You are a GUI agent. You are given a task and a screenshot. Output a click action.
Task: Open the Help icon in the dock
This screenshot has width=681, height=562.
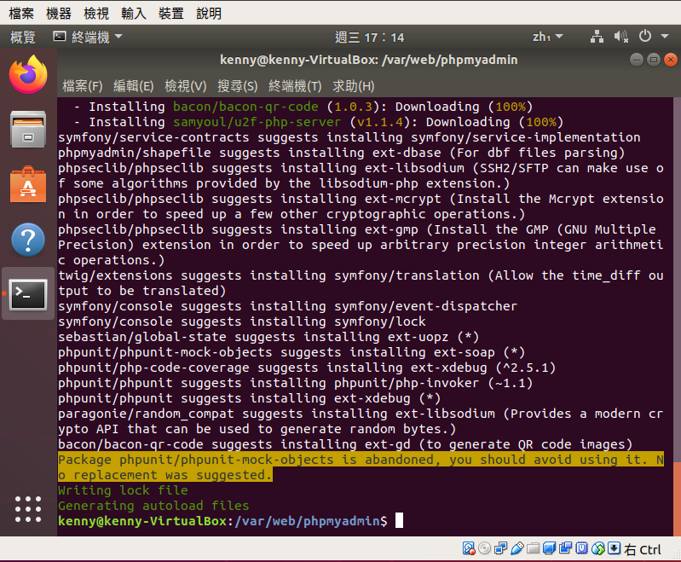[28, 240]
